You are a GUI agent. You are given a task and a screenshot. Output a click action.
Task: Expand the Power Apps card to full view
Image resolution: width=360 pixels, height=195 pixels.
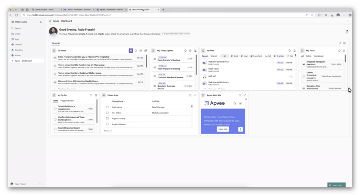pyautogui.click(x=195, y=95)
